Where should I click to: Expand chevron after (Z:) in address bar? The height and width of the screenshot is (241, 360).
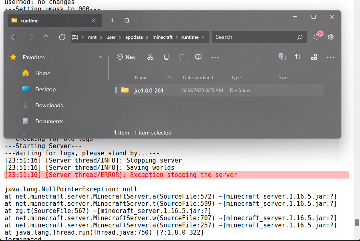82,37
